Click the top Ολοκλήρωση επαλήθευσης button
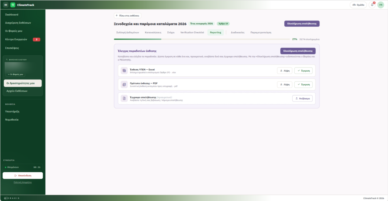This screenshot has width=388, height=201. point(302,24)
